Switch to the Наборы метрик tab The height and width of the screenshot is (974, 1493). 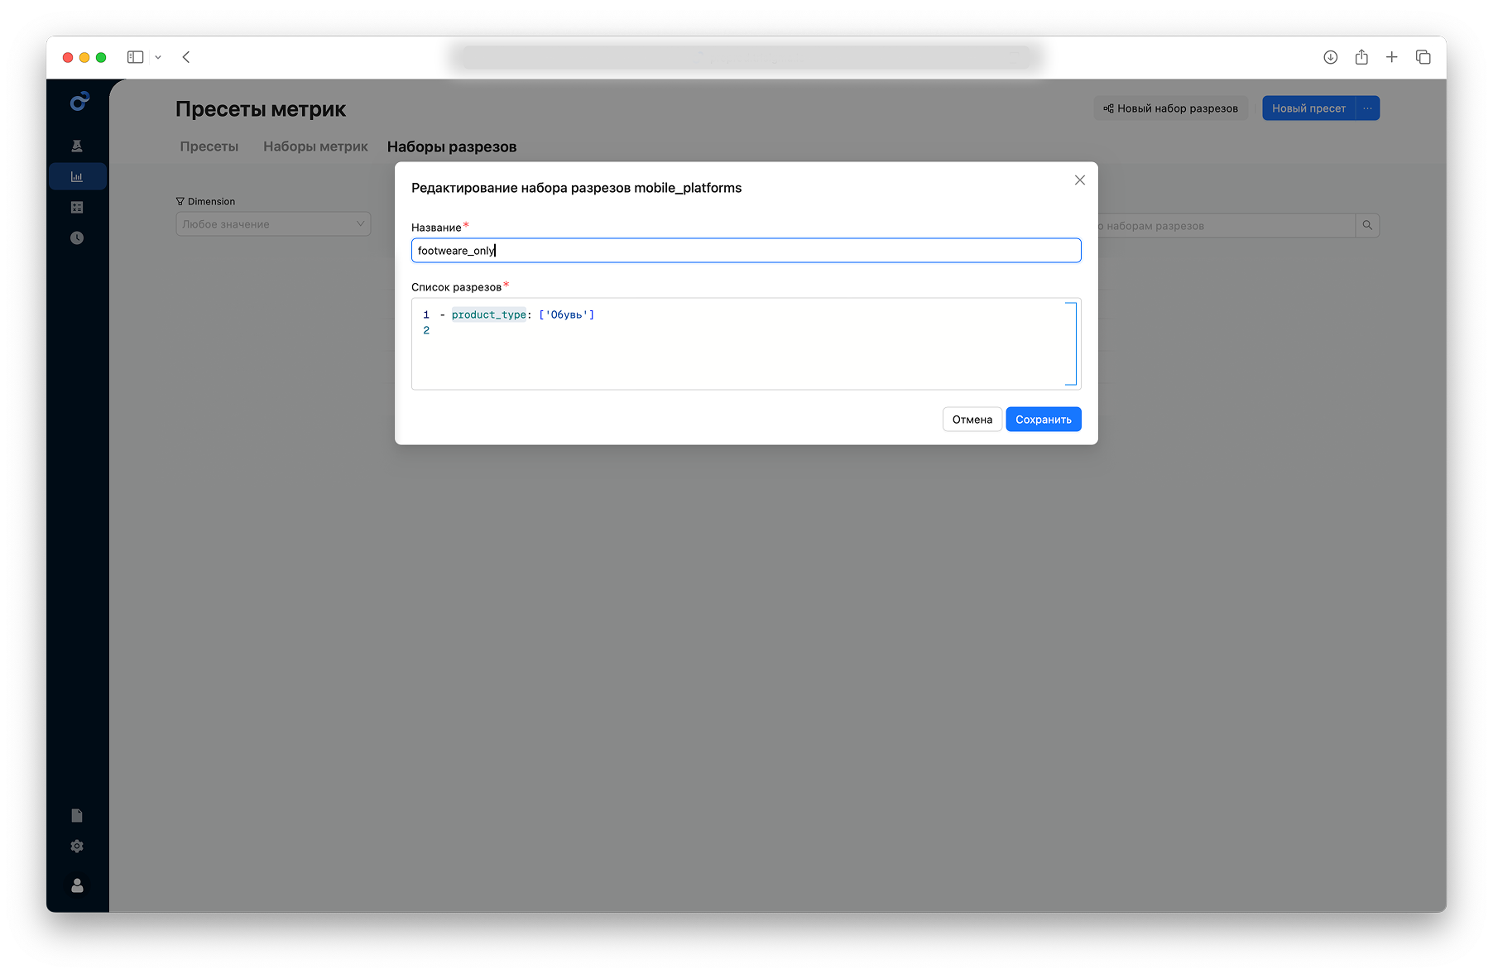pyautogui.click(x=315, y=146)
